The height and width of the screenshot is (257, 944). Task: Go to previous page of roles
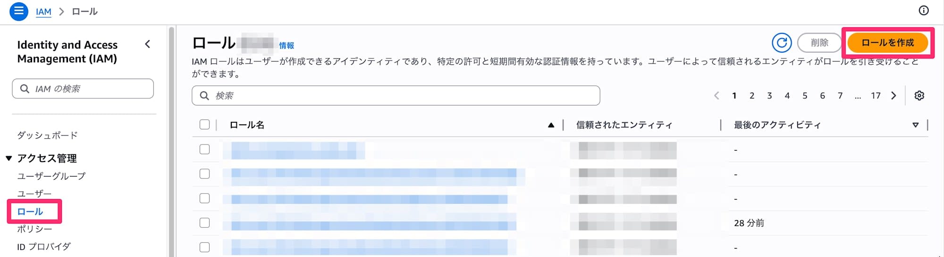pyautogui.click(x=716, y=96)
